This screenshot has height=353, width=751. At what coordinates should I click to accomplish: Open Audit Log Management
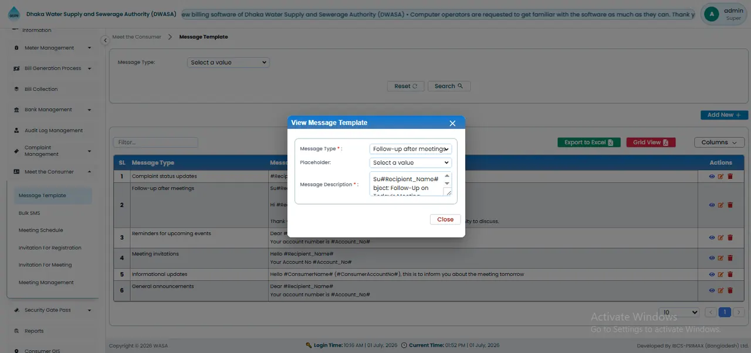[x=53, y=131]
